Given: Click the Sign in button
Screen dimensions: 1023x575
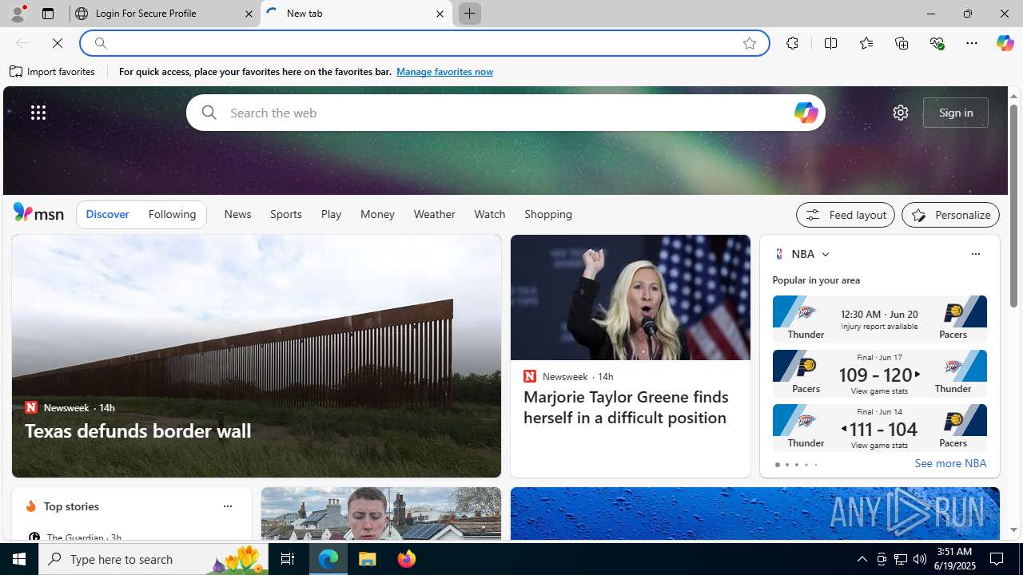Looking at the screenshot, I should click(956, 113).
